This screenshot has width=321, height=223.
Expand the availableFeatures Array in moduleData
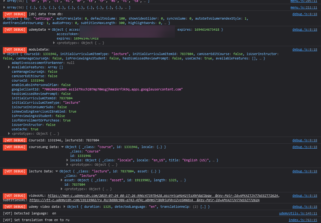pos(9,67)
